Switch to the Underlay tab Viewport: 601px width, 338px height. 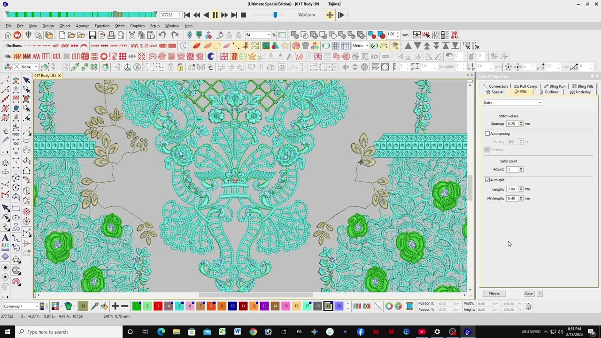pos(580,92)
